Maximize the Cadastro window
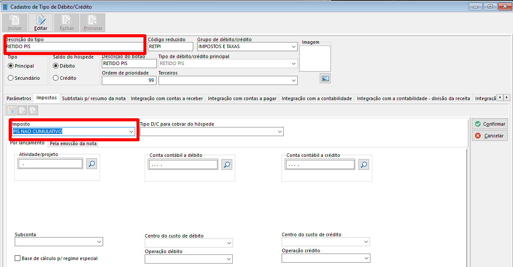The height and width of the screenshot is (267, 513). point(490,7)
